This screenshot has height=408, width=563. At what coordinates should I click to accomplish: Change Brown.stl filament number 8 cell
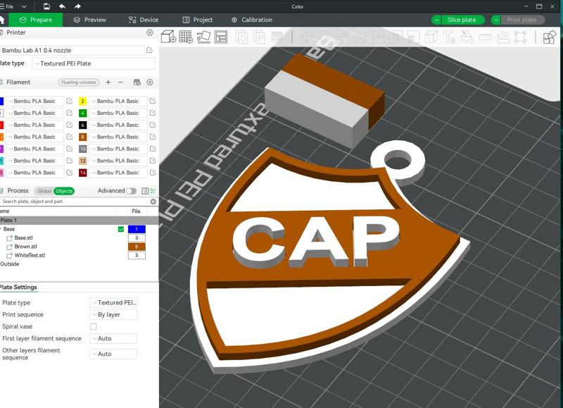[137, 247]
